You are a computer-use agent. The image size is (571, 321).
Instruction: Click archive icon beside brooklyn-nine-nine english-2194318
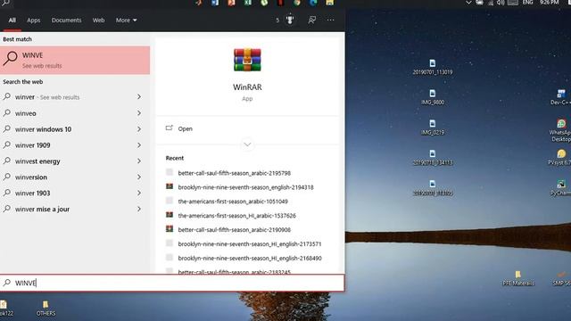(170, 186)
